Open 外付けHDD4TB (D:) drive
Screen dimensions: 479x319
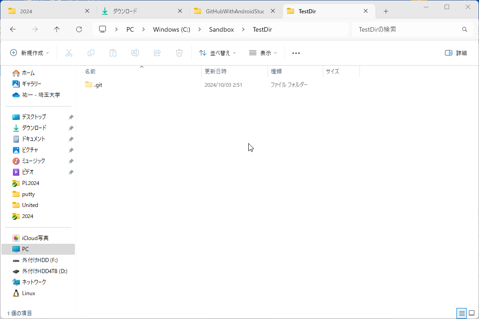40,271
